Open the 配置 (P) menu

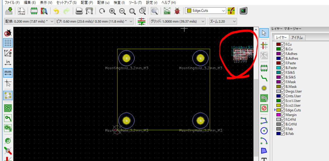click(x=87, y=3)
